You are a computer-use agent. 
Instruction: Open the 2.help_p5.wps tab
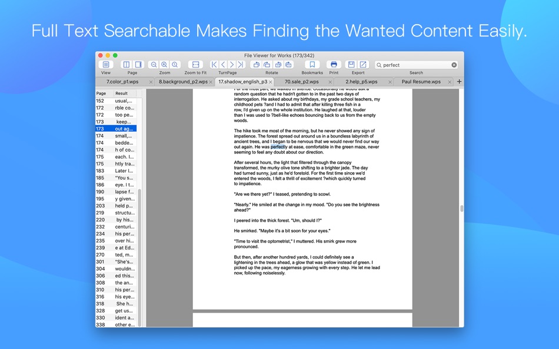click(x=361, y=82)
